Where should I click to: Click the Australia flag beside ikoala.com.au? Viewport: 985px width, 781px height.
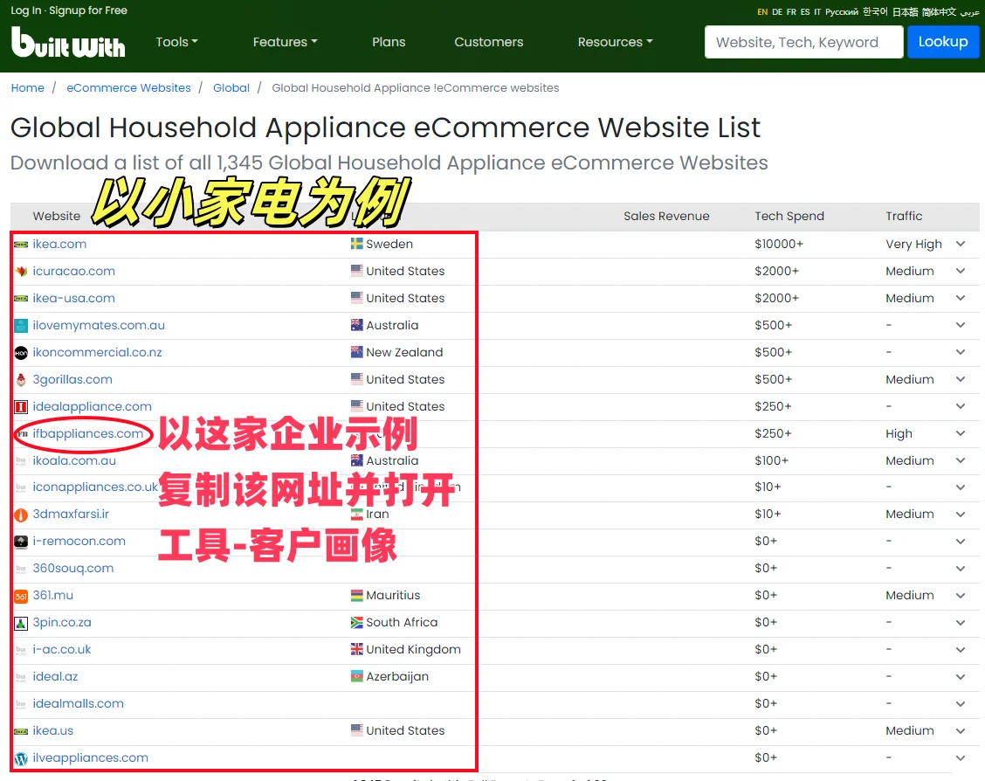click(356, 460)
